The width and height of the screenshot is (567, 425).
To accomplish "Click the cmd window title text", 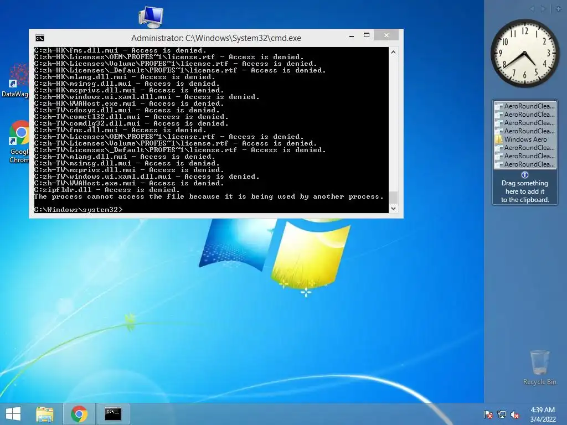I will [216, 38].
